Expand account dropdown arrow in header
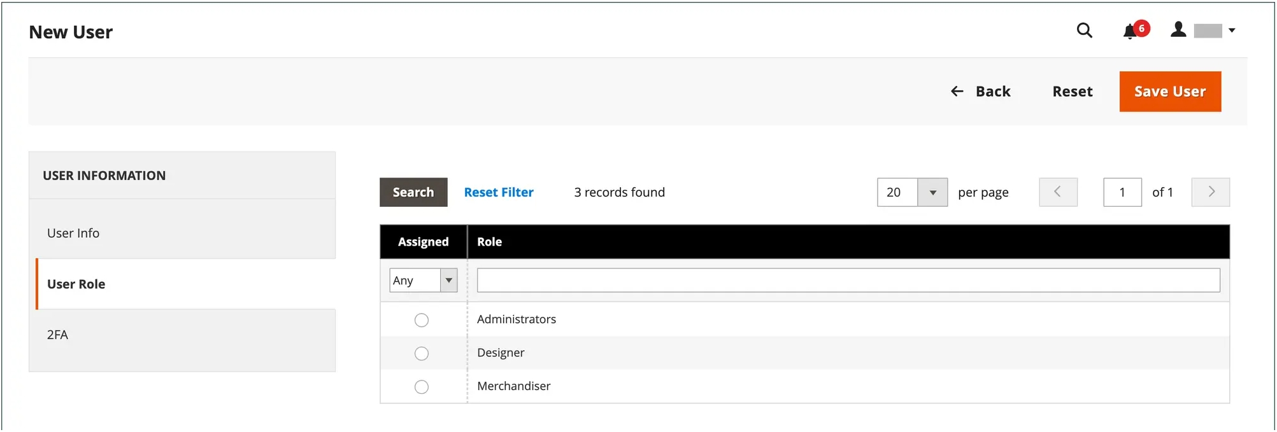The height and width of the screenshot is (432, 1277). click(1232, 31)
